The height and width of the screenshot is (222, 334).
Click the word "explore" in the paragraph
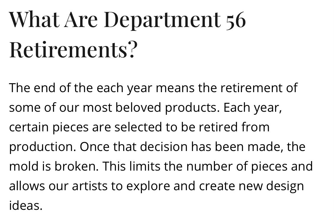pos(148,186)
